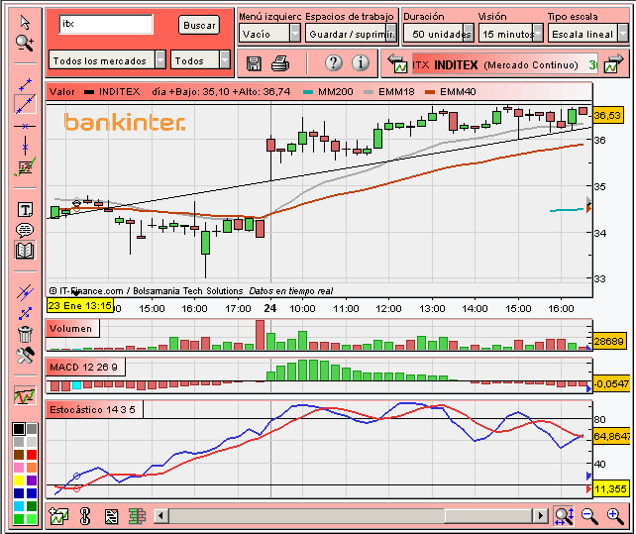Go to next security with right arrow chart icon
Viewport: 636px width, 534px height.
tap(613, 63)
